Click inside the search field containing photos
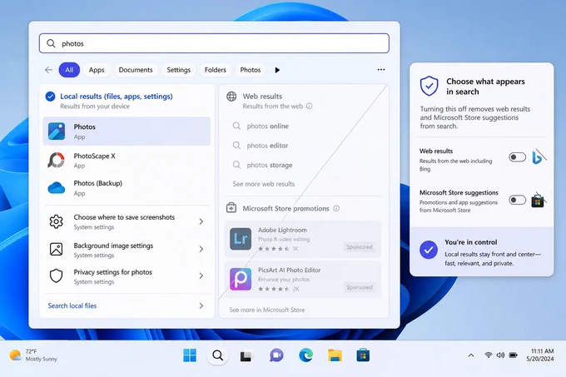The height and width of the screenshot is (377, 566). 214,43
